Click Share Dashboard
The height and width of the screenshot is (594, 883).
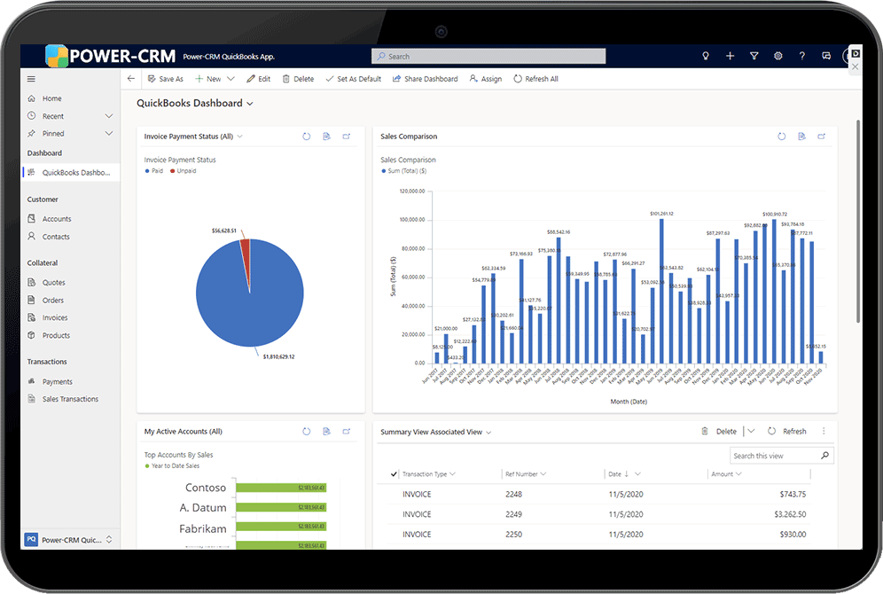426,79
